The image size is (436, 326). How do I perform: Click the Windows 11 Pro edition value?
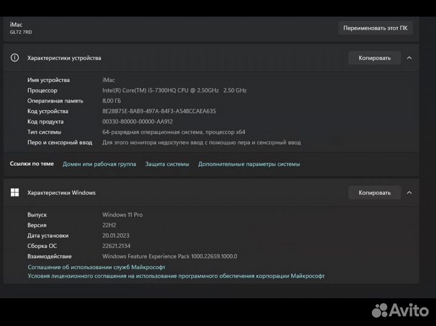[122, 215]
